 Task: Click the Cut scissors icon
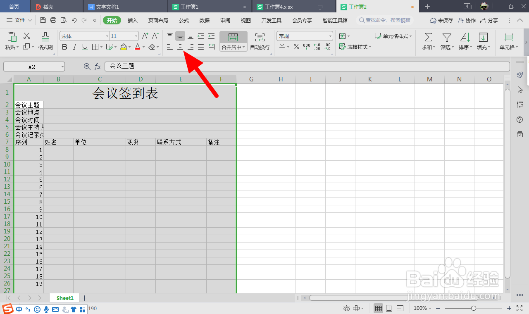pyautogui.click(x=27, y=36)
